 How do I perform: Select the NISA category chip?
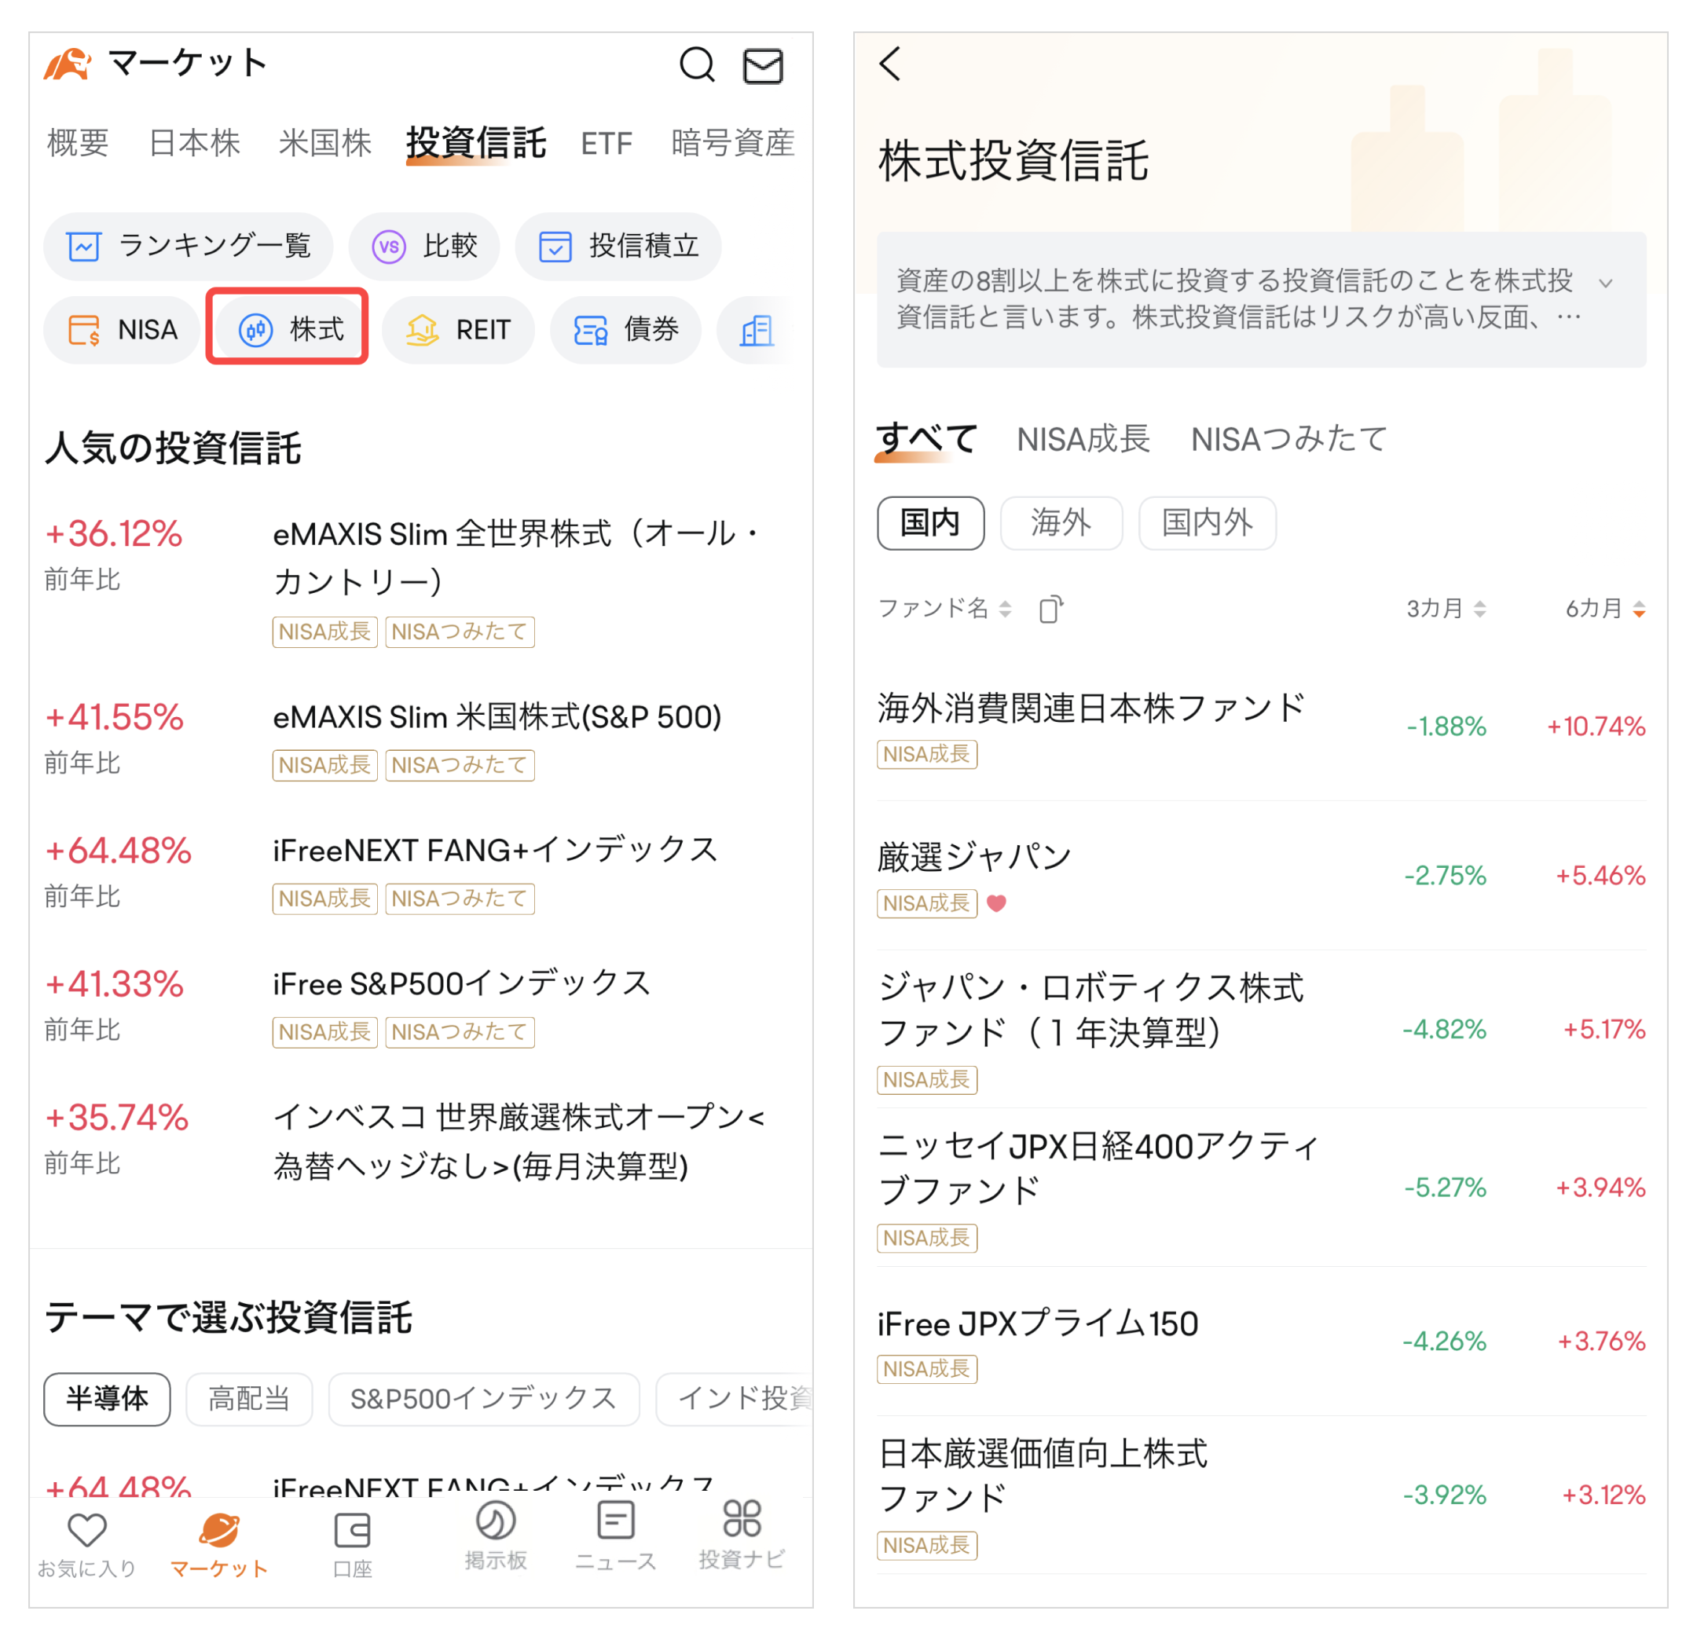click(x=122, y=330)
